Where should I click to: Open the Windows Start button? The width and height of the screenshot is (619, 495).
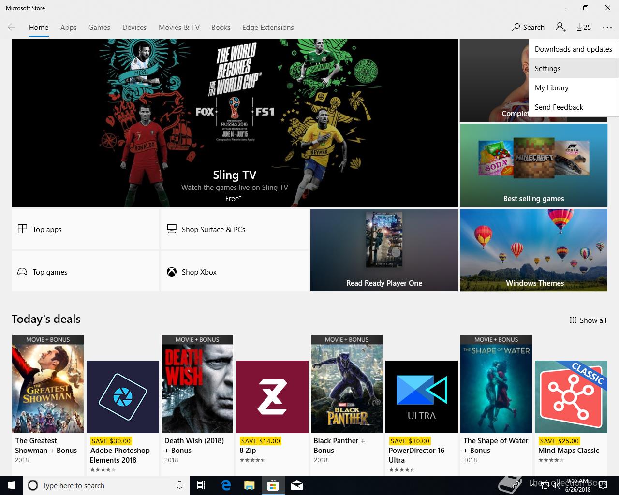click(x=12, y=485)
